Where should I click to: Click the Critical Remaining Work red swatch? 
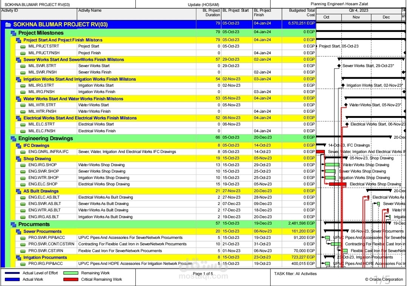pos(70,280)
